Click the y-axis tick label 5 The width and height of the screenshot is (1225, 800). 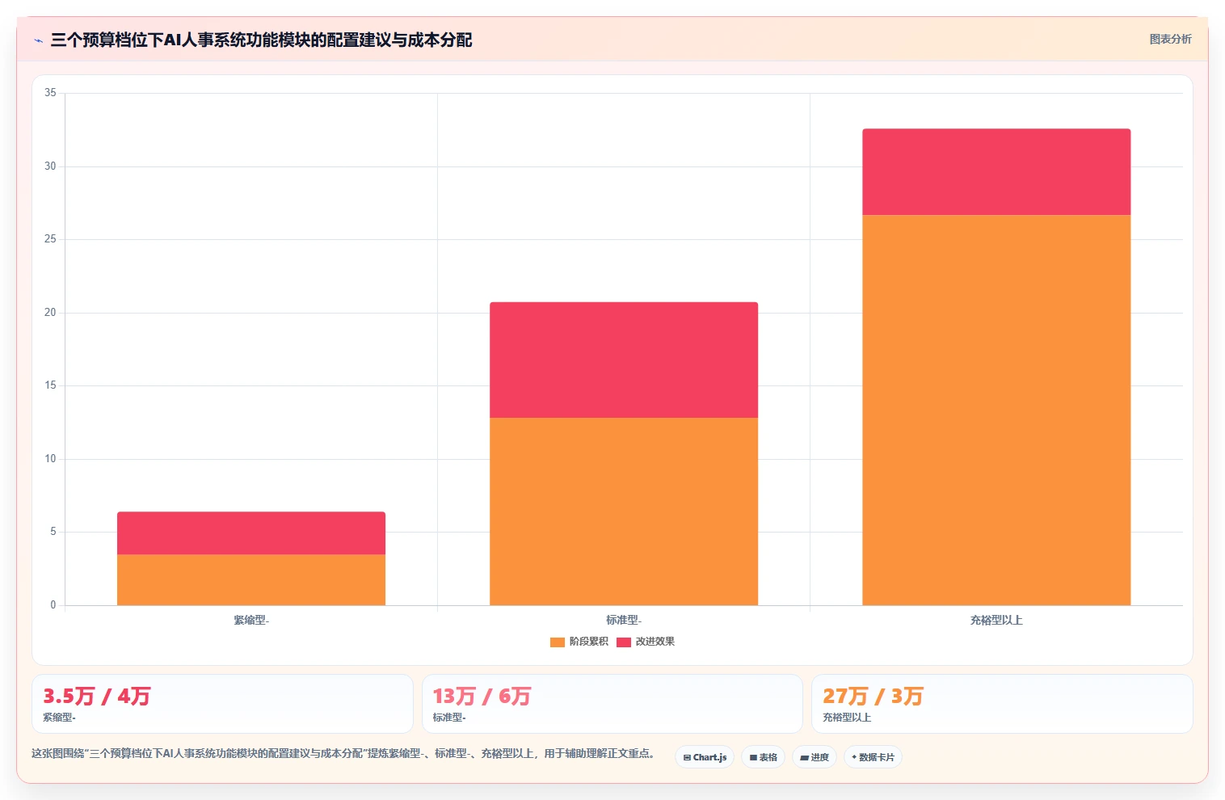point(53,532)
